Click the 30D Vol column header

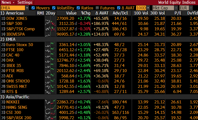tap(158, 13)
